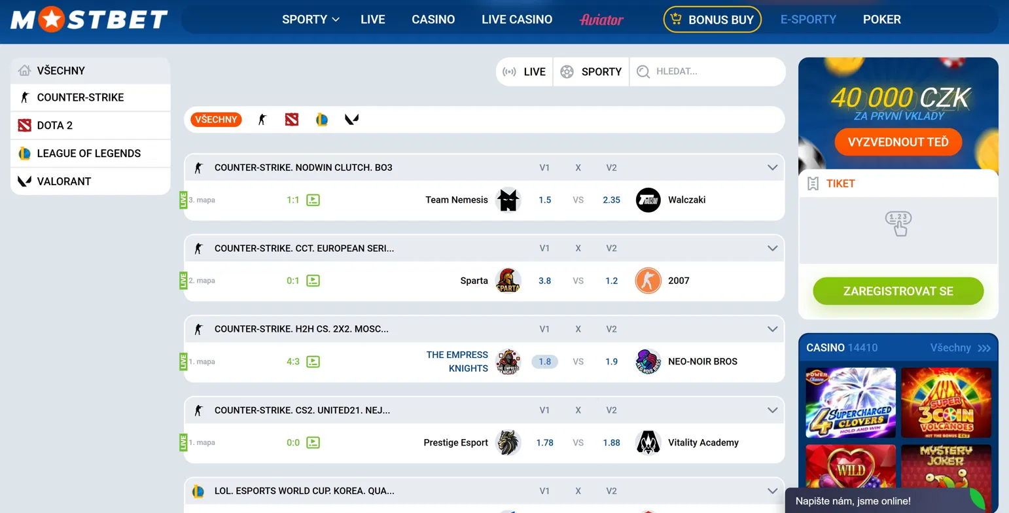Click the search magnifier icon
This screenshot has height=513, width=1009.
[x=643, y=72]
